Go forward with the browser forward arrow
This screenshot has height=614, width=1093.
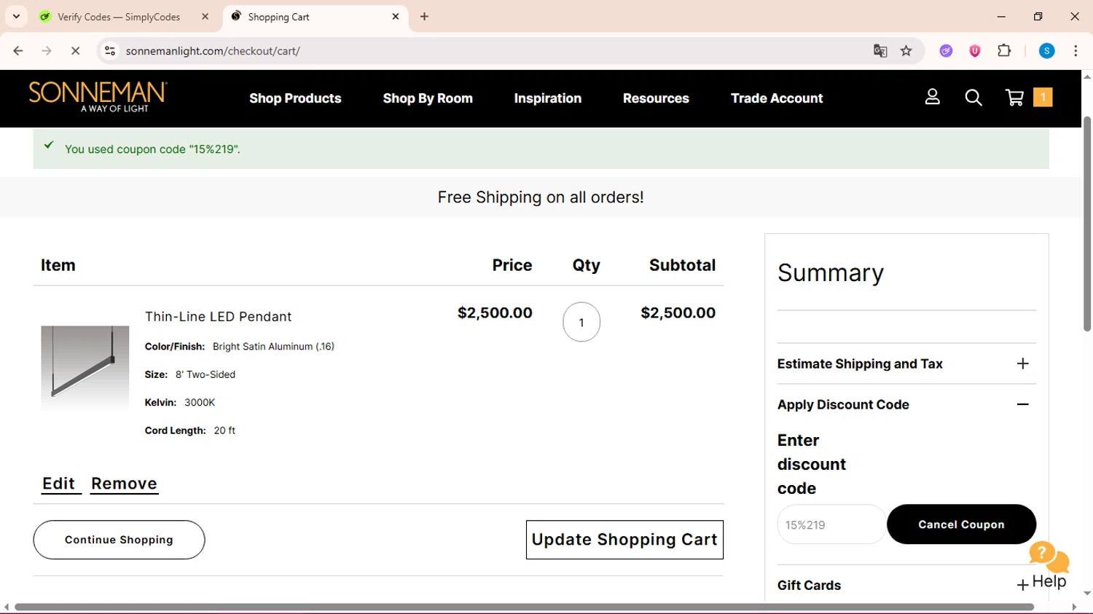tap(47, 51)
